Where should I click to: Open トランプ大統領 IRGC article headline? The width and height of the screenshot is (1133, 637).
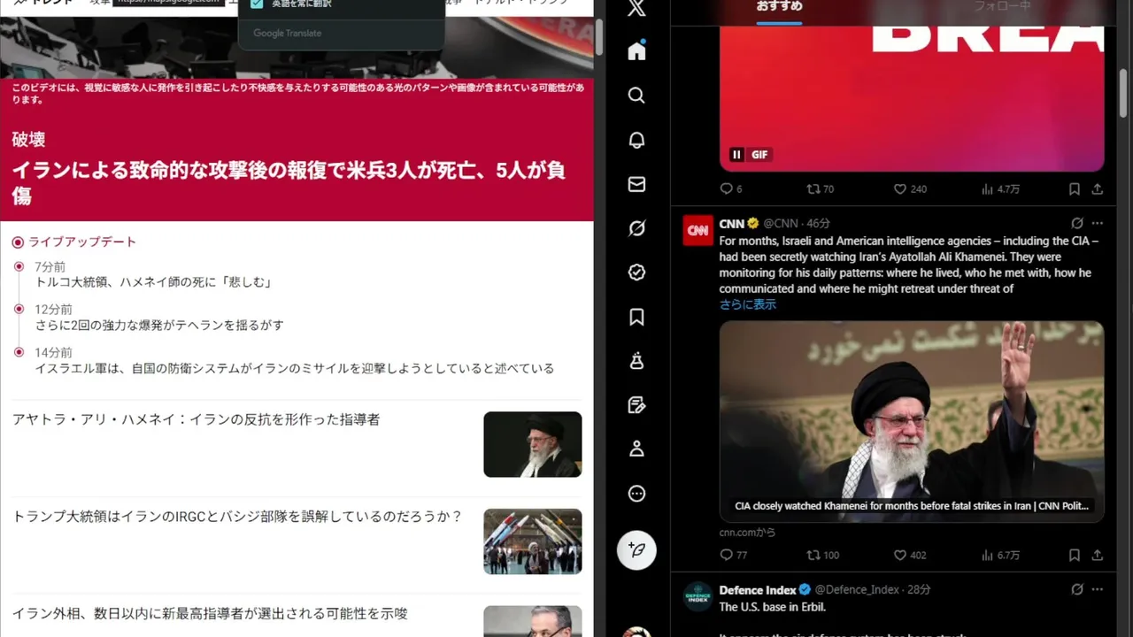(237, 516)
